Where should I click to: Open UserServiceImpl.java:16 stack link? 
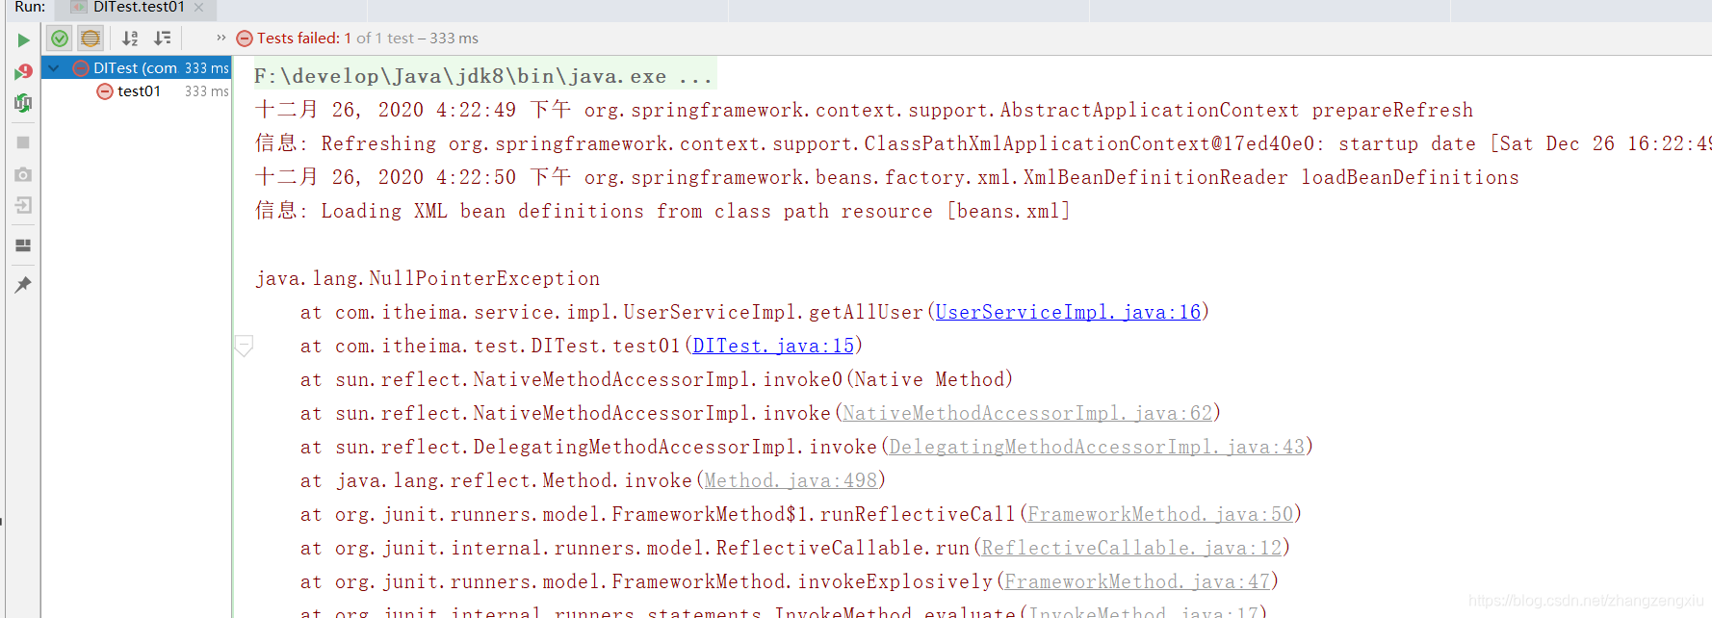1068,312
